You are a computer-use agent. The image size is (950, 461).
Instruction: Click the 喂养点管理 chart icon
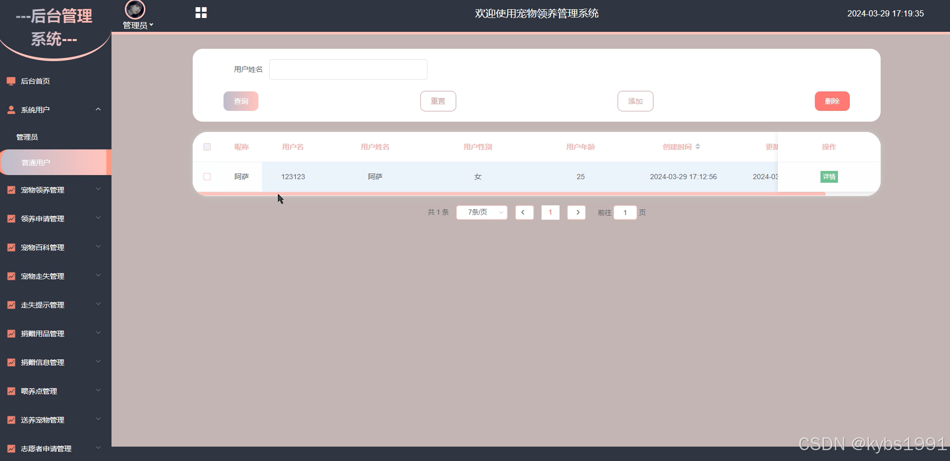coord(11,391)
